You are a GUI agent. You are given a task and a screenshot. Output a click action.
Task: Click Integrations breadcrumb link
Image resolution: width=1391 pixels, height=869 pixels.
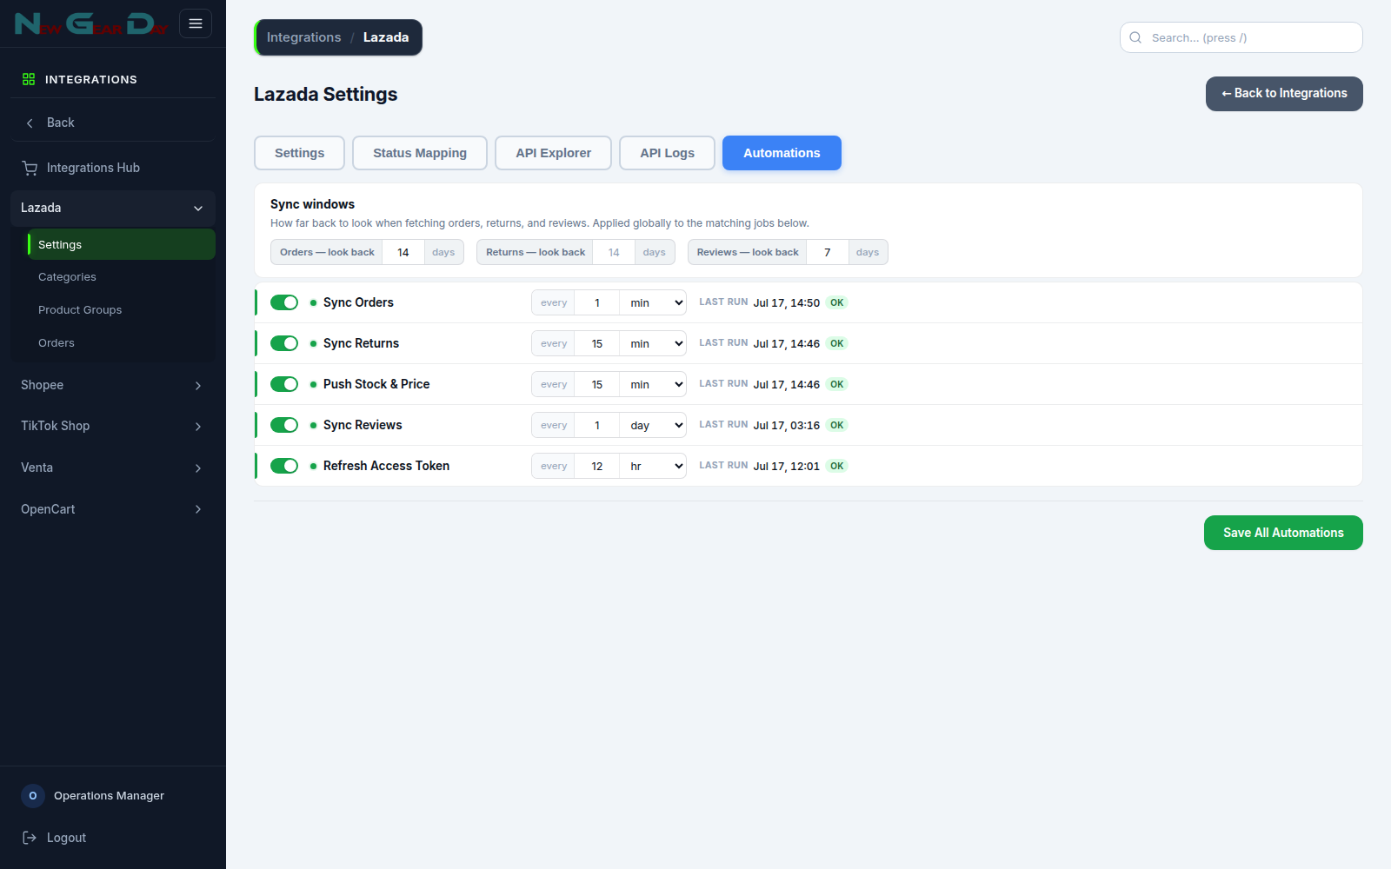(303, 37)
